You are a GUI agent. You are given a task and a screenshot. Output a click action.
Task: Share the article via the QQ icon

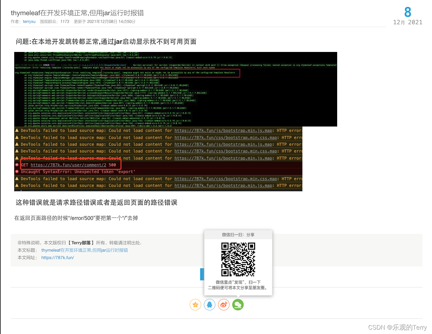tap(210, 305)
